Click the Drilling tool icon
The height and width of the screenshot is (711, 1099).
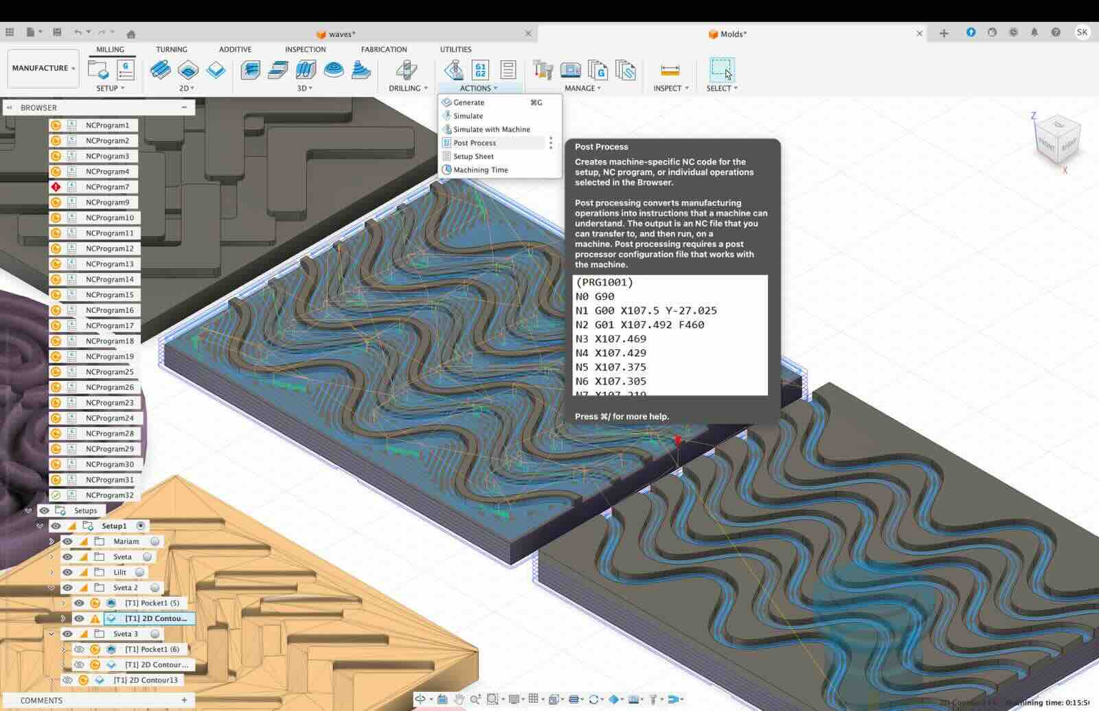407,70
